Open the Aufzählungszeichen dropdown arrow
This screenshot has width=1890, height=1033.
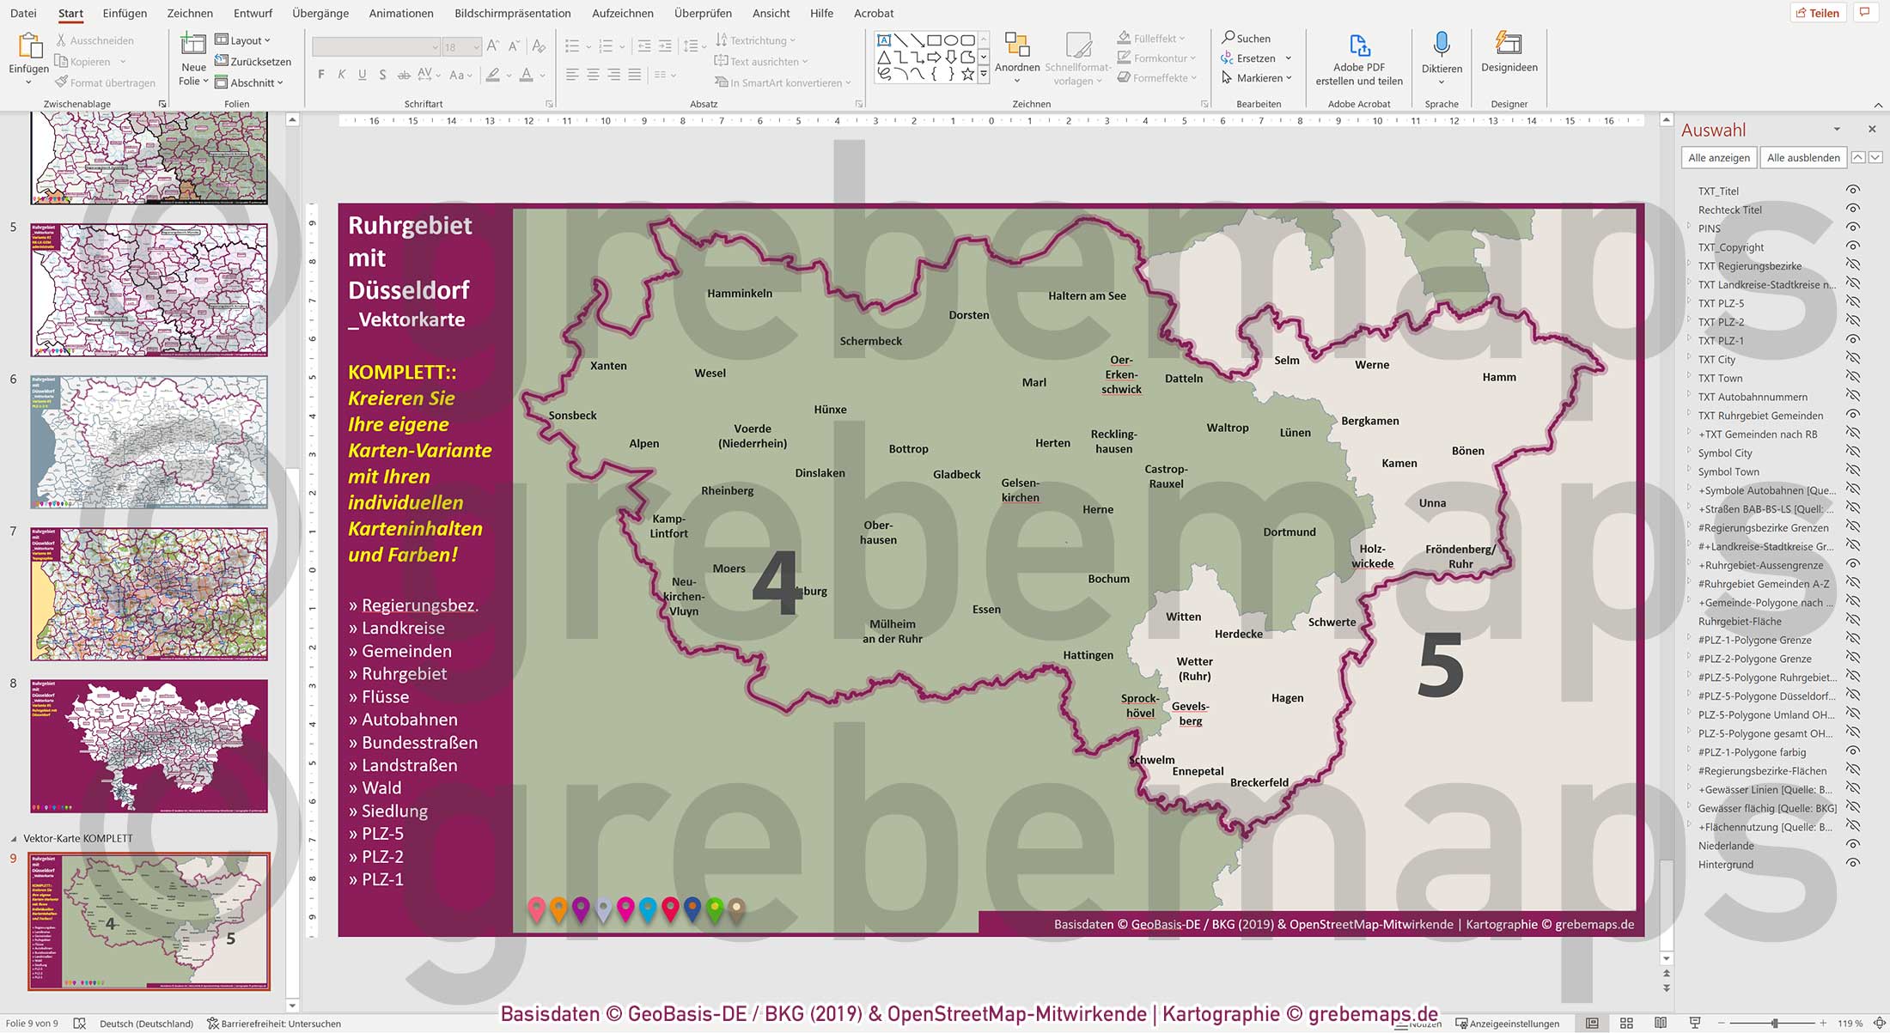(x=589, y=46)
